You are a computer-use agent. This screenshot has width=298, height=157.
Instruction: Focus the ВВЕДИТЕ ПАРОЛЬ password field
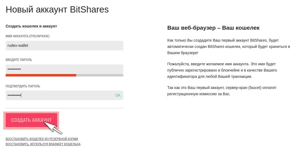(64, 69)
